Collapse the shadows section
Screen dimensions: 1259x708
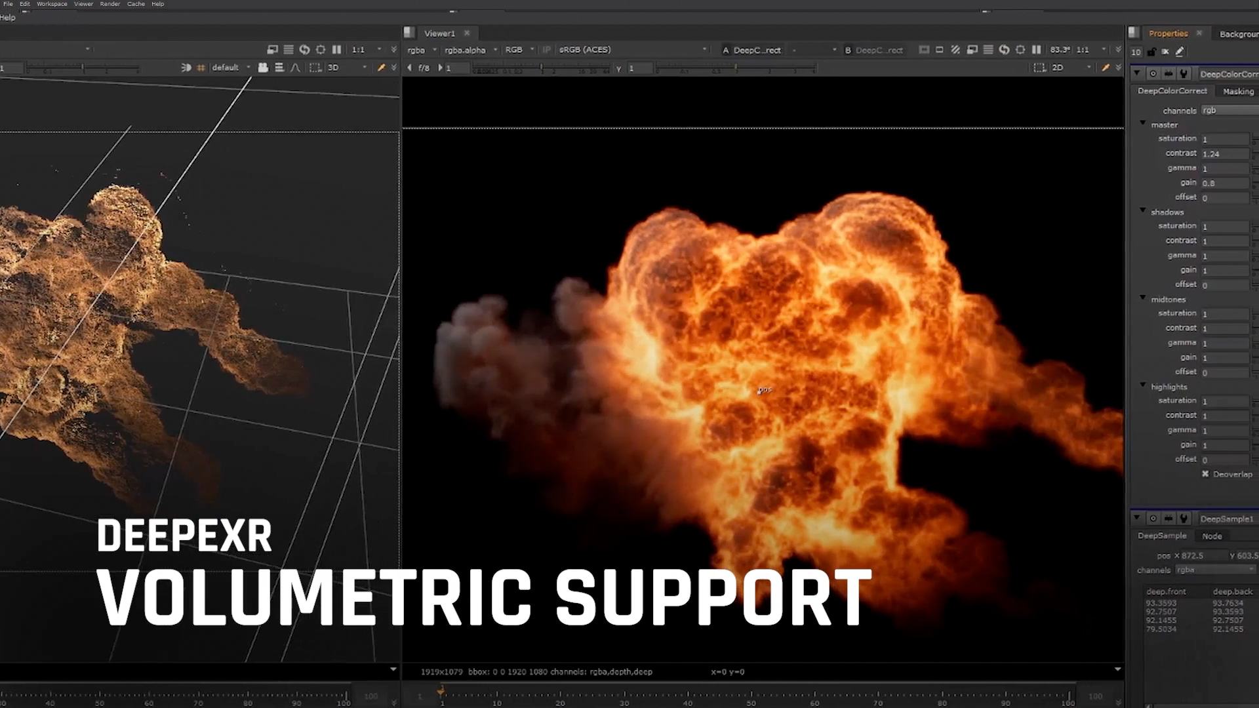click(1143, 211)
